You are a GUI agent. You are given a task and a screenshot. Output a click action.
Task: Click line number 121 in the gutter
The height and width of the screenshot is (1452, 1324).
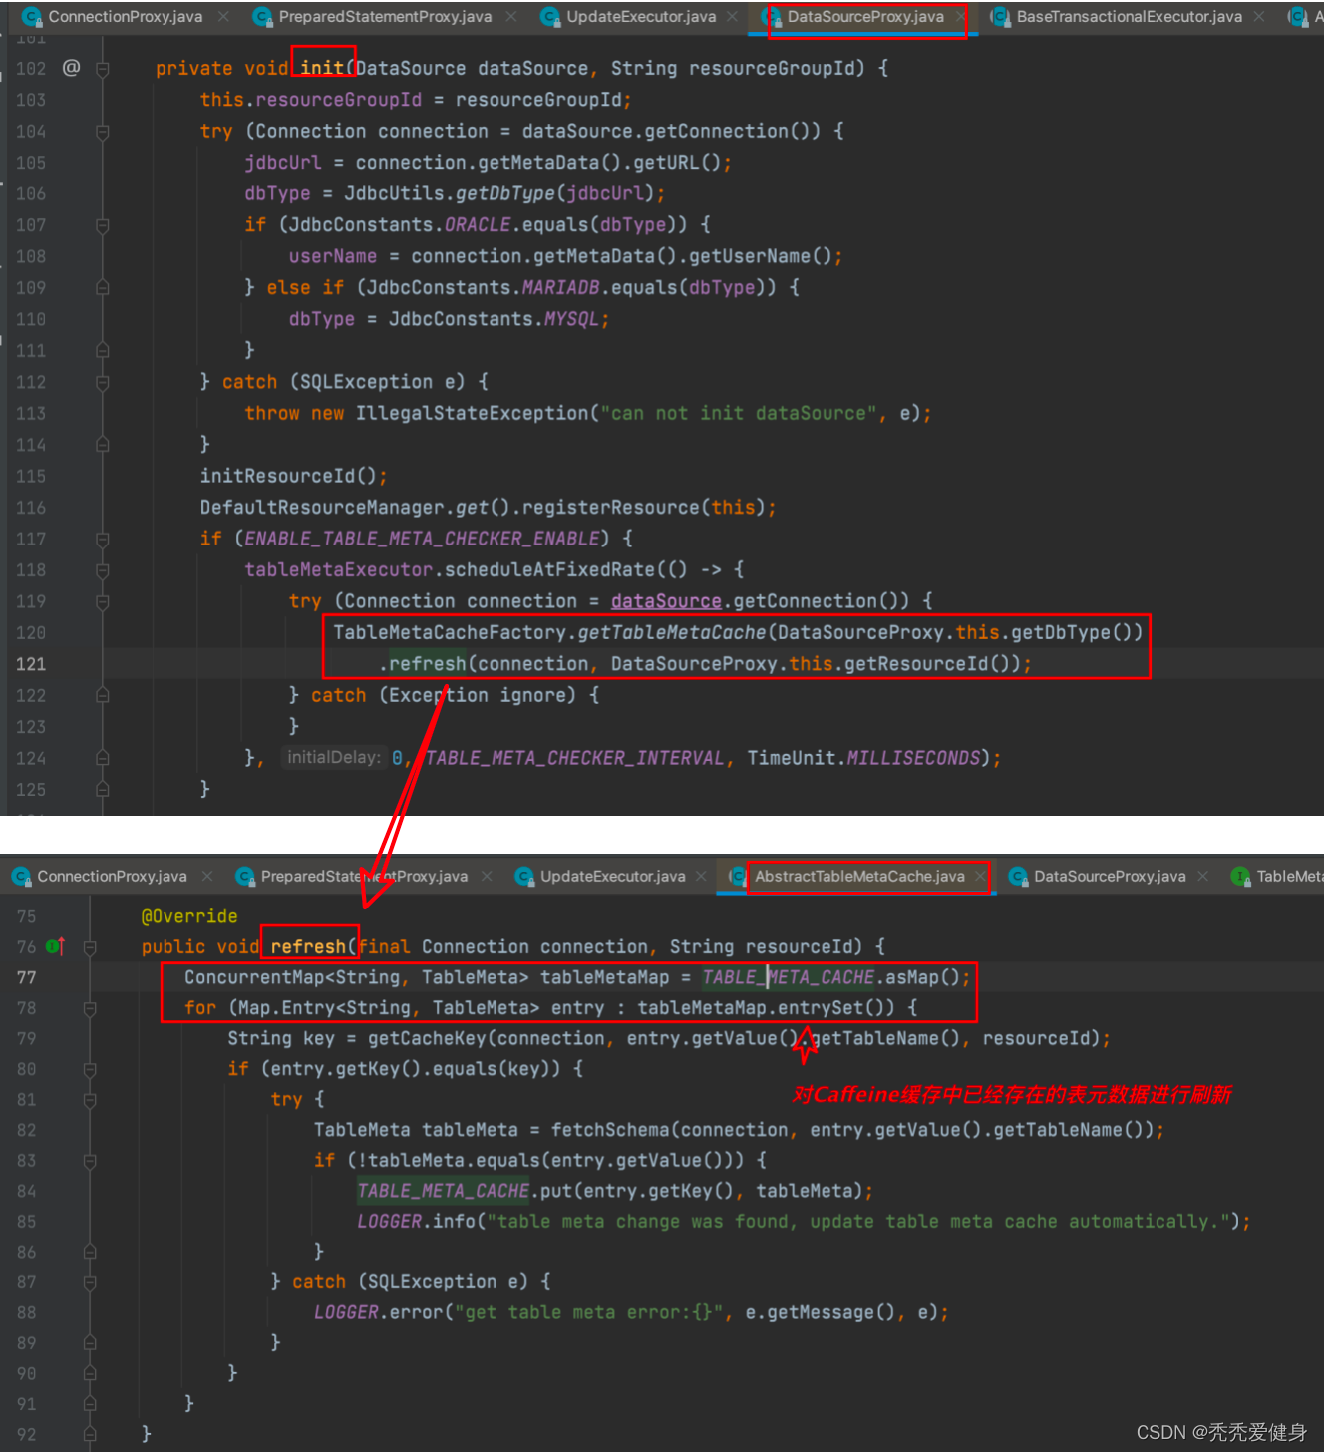(x=30, y=664)
